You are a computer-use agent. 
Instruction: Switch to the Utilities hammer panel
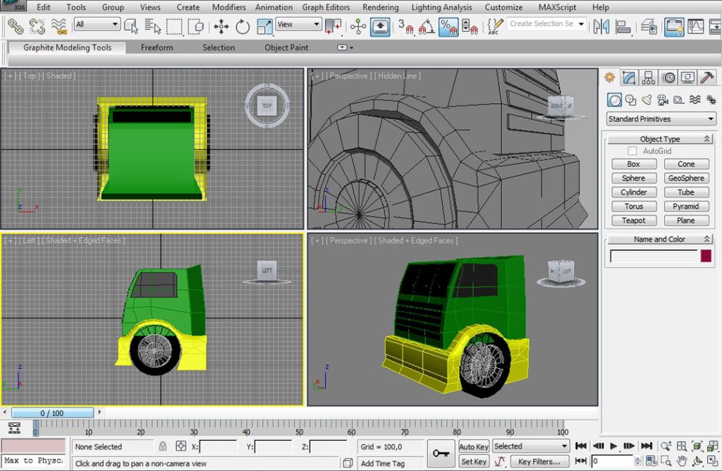point(707,78)
